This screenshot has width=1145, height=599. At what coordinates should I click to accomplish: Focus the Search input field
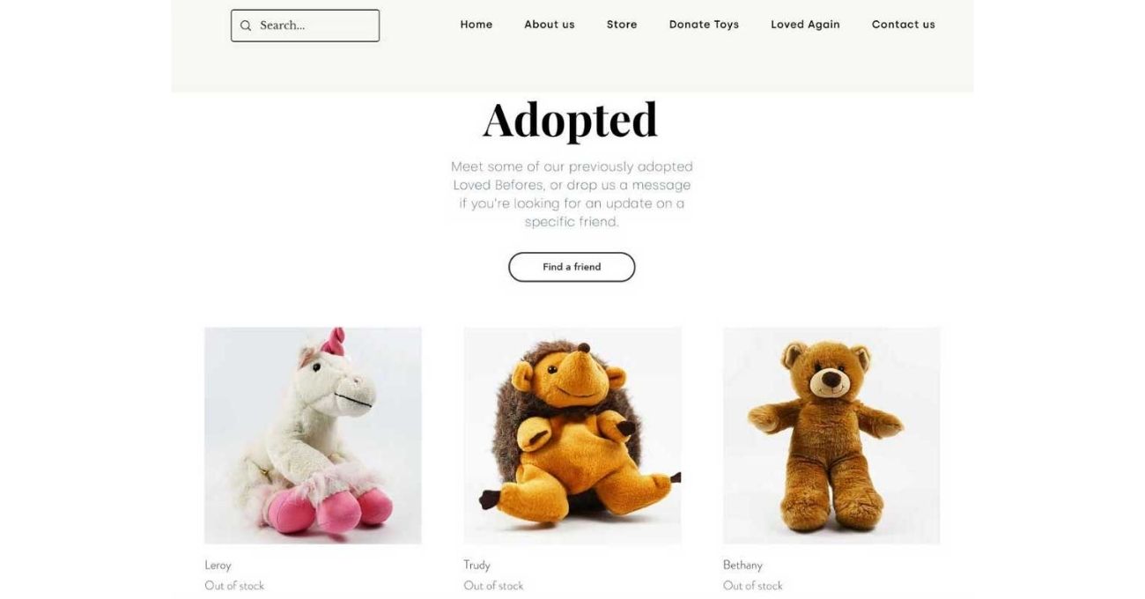click(305, 26)
